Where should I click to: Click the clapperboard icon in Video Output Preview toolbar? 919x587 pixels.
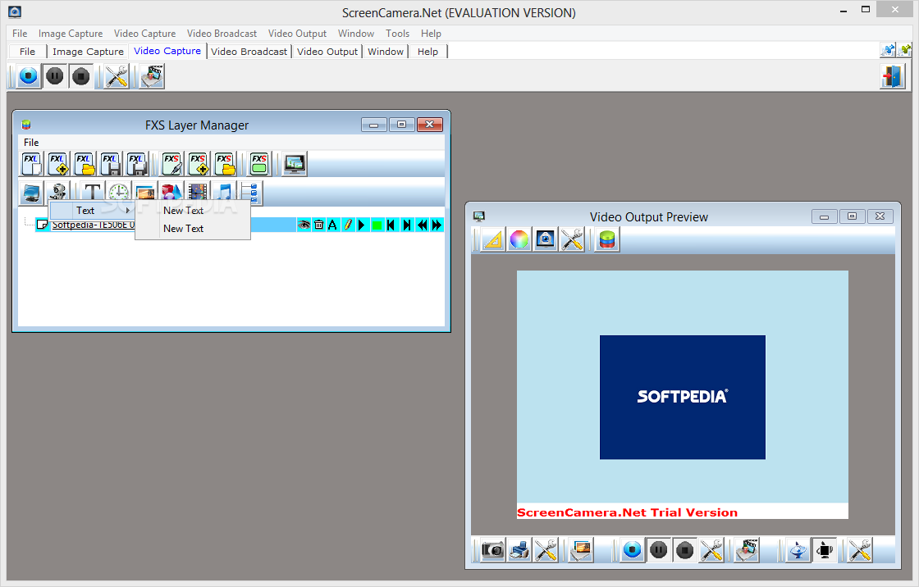[747, 550]
